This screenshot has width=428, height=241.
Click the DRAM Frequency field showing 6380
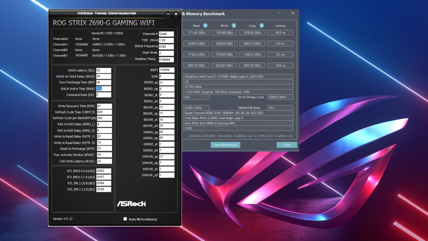coord(166,47)
